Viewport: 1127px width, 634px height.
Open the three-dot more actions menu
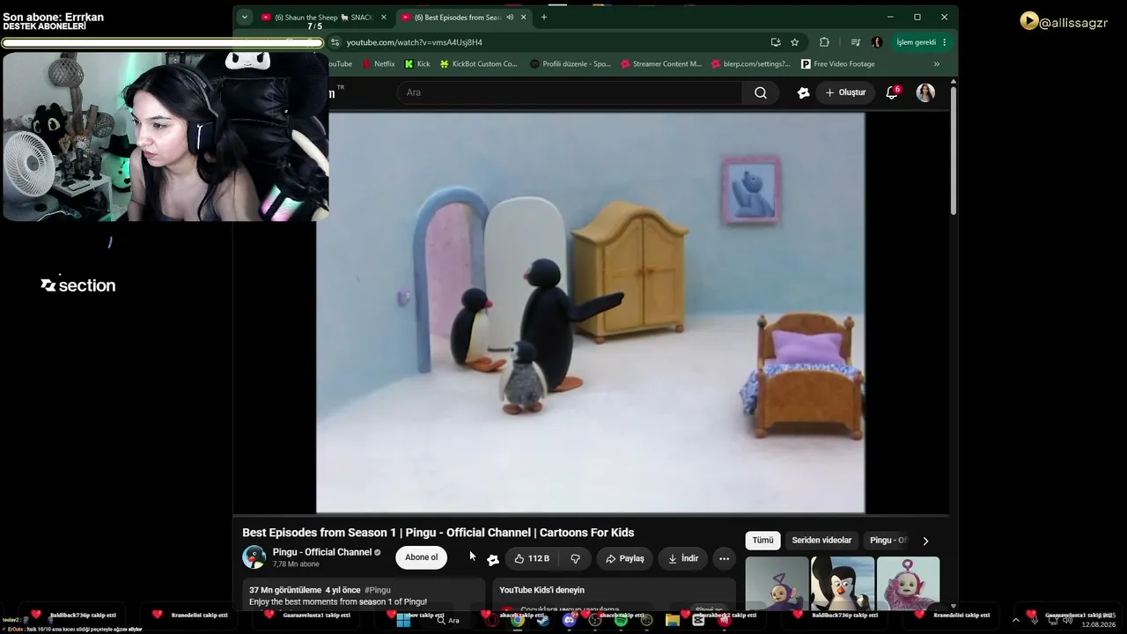(724, 558)
